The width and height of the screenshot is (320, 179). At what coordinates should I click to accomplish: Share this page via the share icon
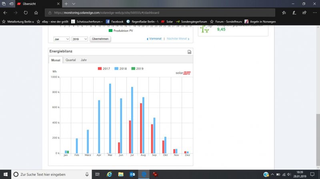tap(304, 13)
